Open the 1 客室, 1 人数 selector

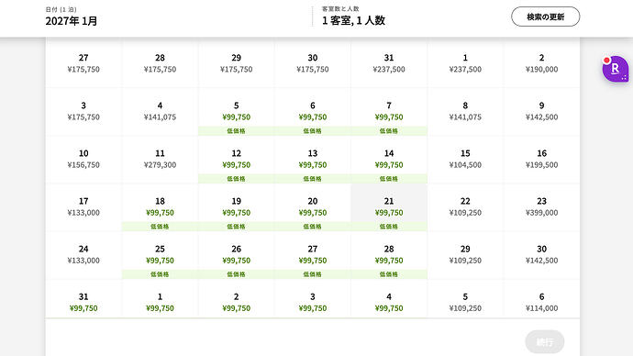click(x=353, y=17)
